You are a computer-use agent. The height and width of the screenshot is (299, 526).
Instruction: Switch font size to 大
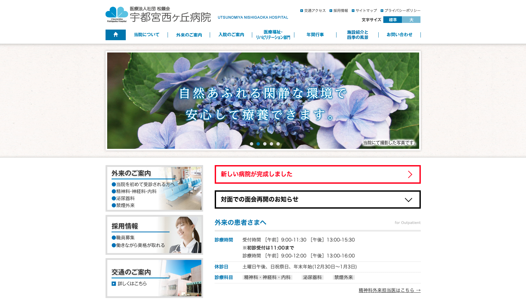click(x=411, y=20)
